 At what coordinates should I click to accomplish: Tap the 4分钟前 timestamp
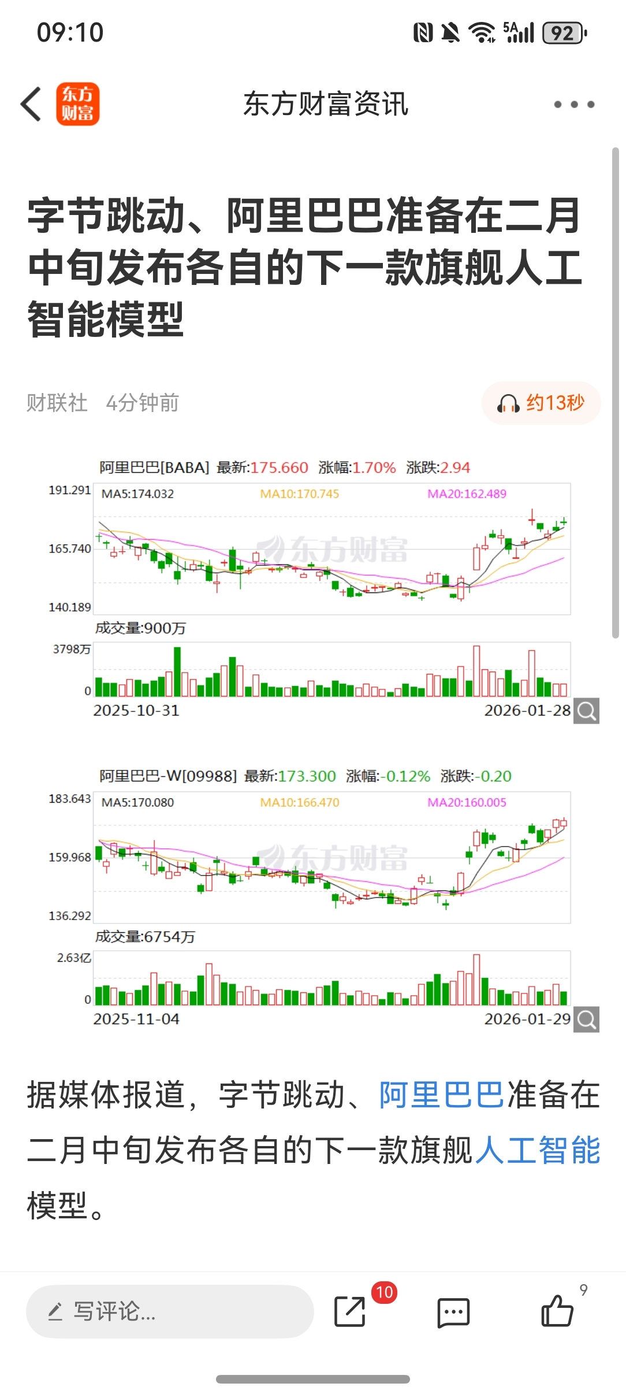(x=143, y=403)
